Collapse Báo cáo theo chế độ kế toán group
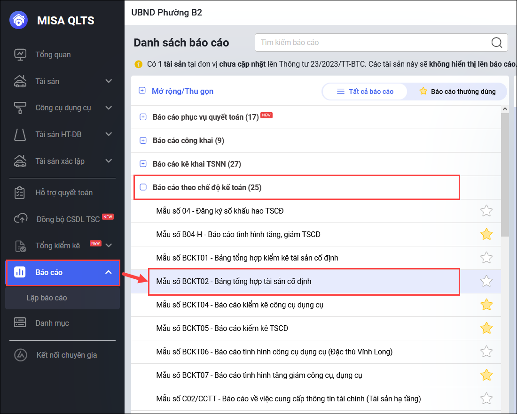This screenshot has height=414, width=517. coord(143,187)
